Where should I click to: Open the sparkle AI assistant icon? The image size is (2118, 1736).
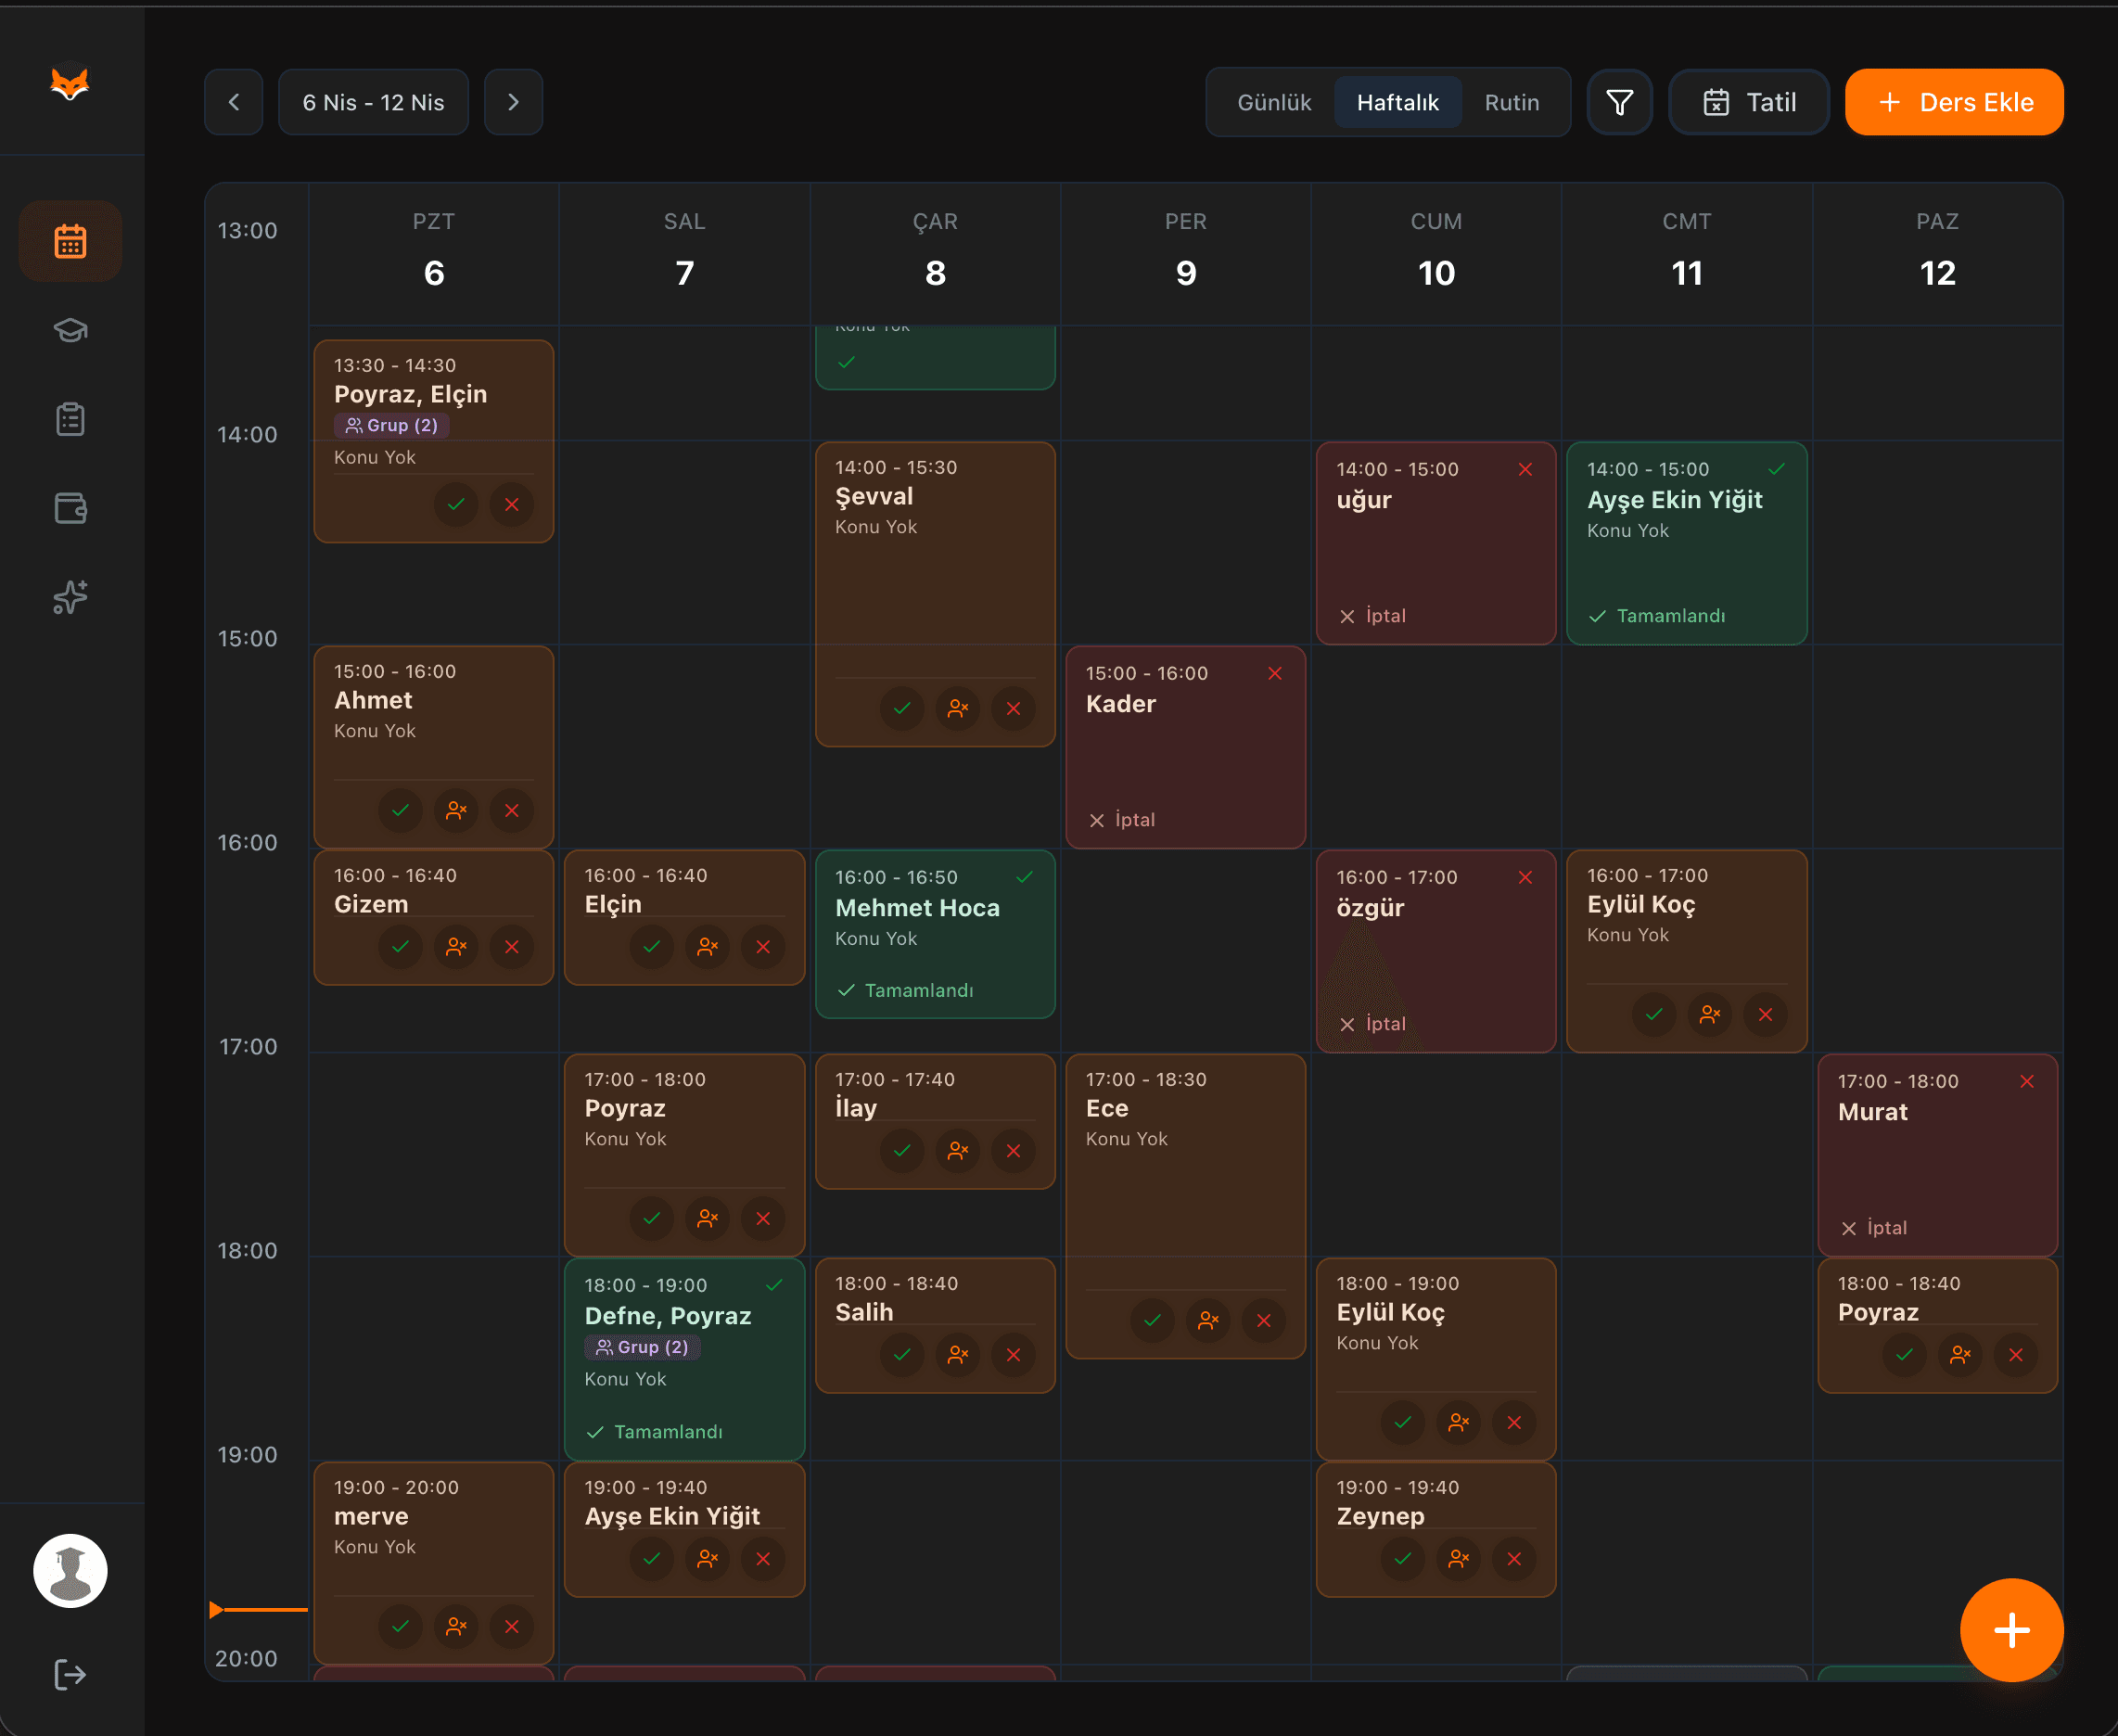tap(70, 597)
